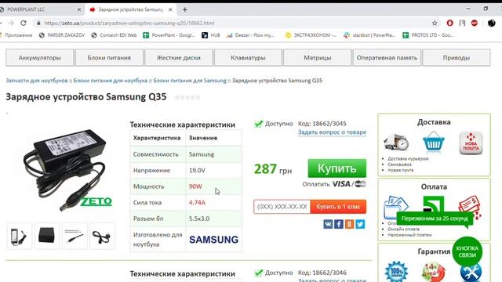Click the green Купить button

(x=337, y=168)
